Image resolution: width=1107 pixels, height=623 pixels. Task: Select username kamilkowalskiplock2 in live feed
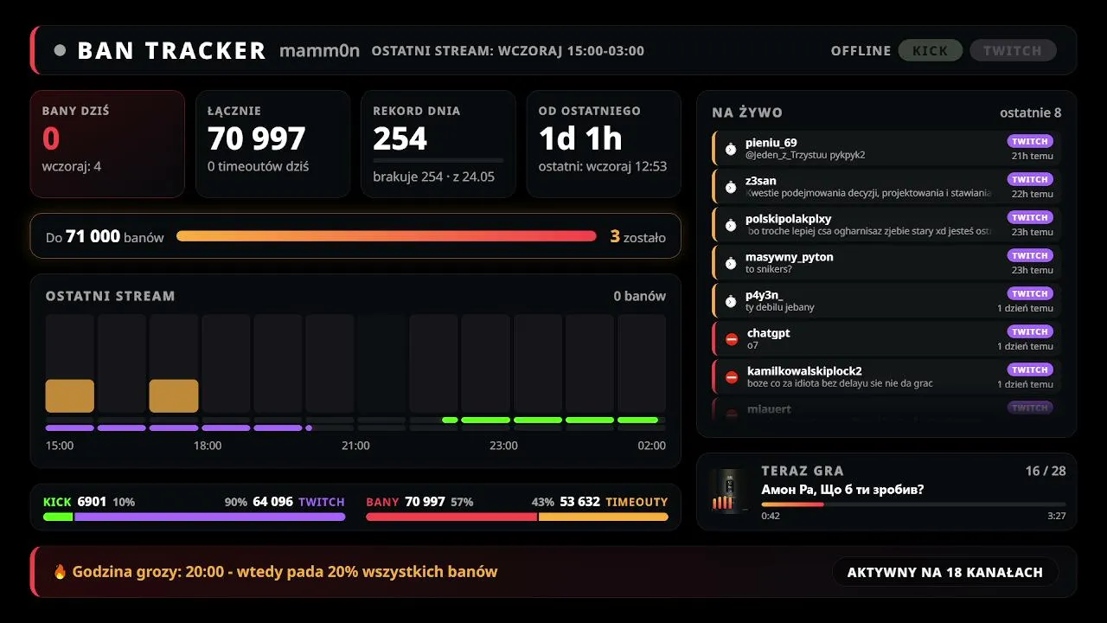[804, 371]
